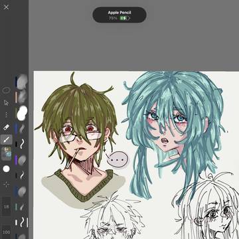Activate the crosshair eyedropper tool

click(6, 184)
